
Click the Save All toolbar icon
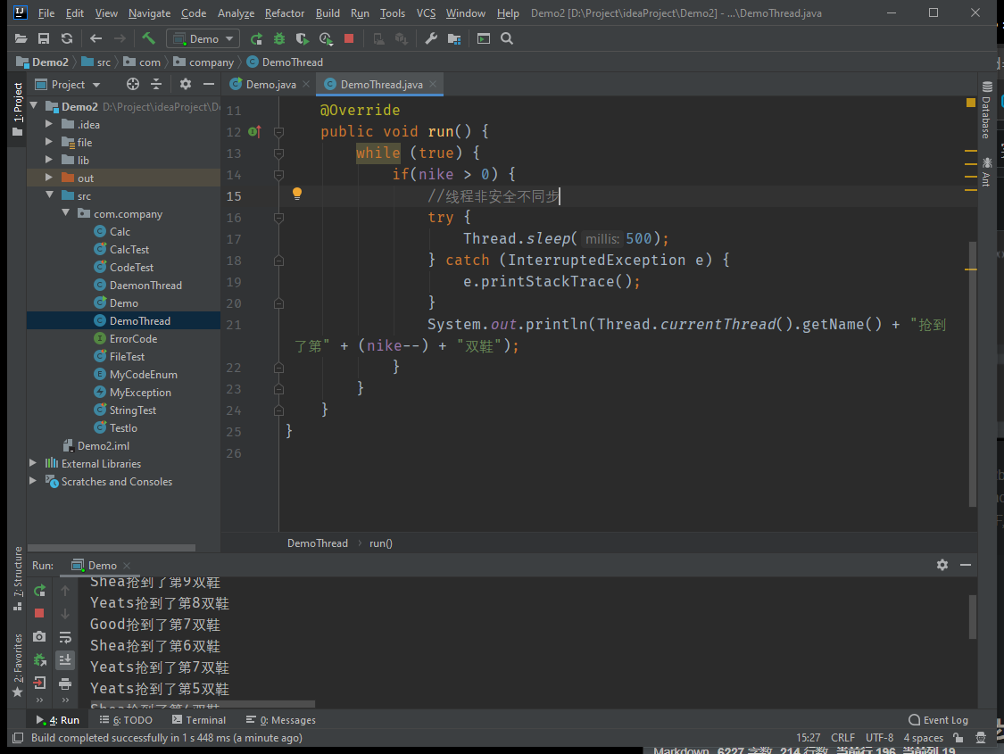pos(44,39)
